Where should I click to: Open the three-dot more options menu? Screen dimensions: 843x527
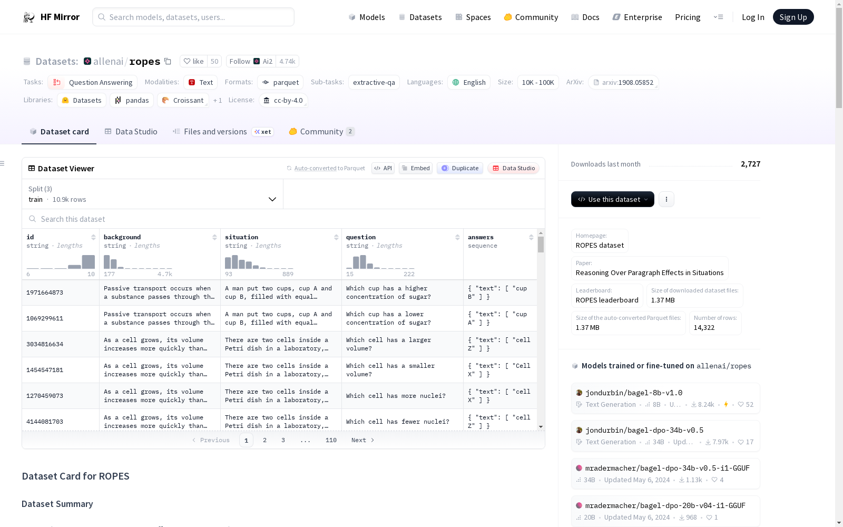point(666,199)
